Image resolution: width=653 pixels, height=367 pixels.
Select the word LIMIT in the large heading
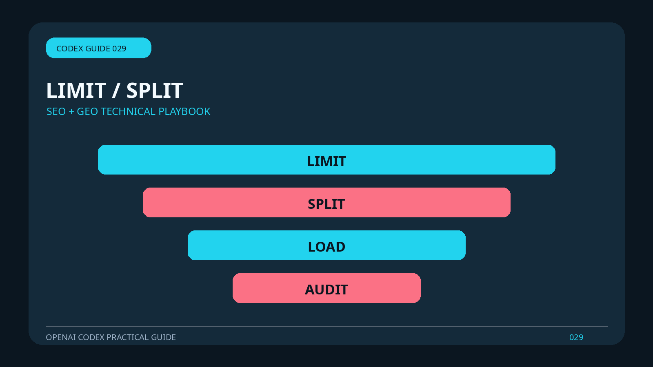click(x=76, y=90)
